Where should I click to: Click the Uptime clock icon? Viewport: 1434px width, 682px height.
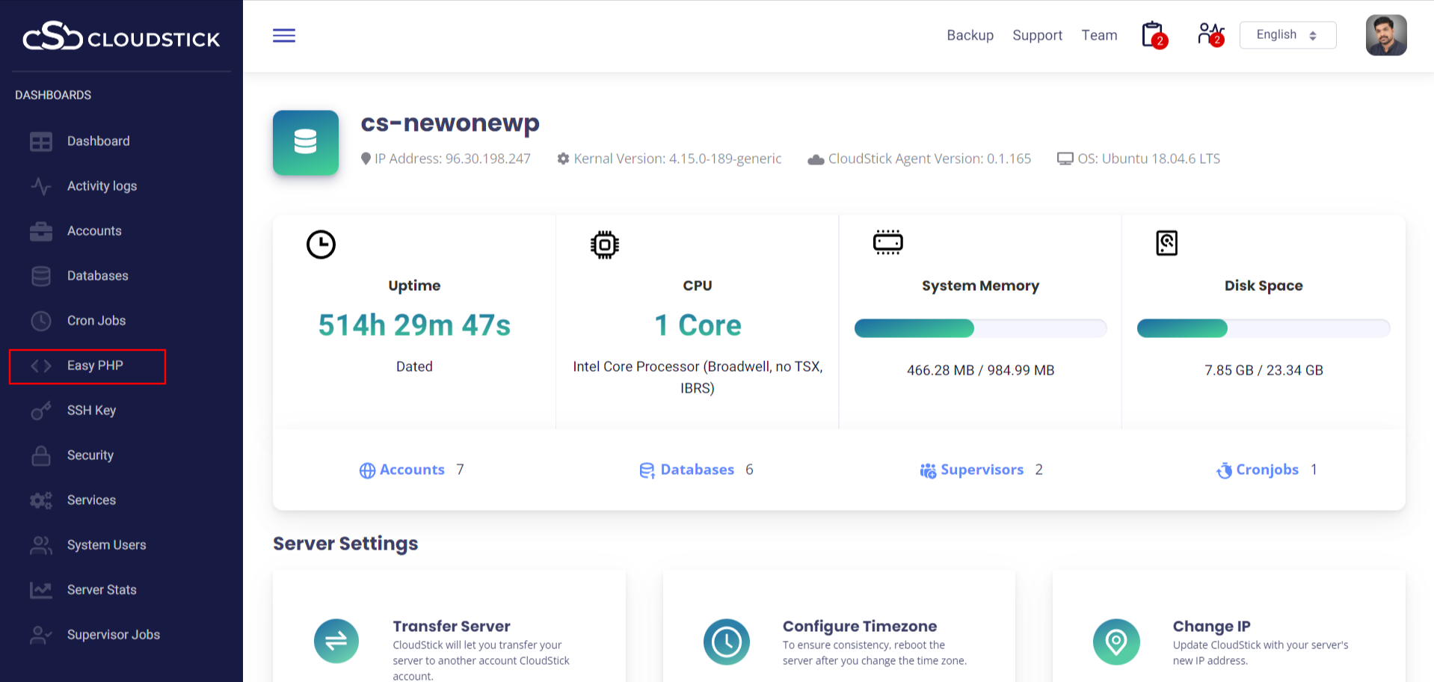321,245
